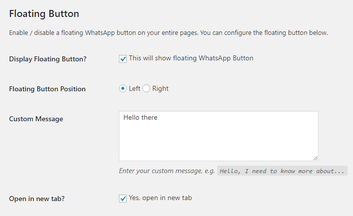Click the 'Custom Message' field label

[36, 119]
